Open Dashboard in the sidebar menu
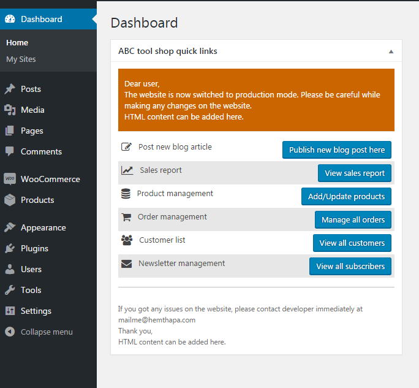The image size is (419, 388). point(48,19)
